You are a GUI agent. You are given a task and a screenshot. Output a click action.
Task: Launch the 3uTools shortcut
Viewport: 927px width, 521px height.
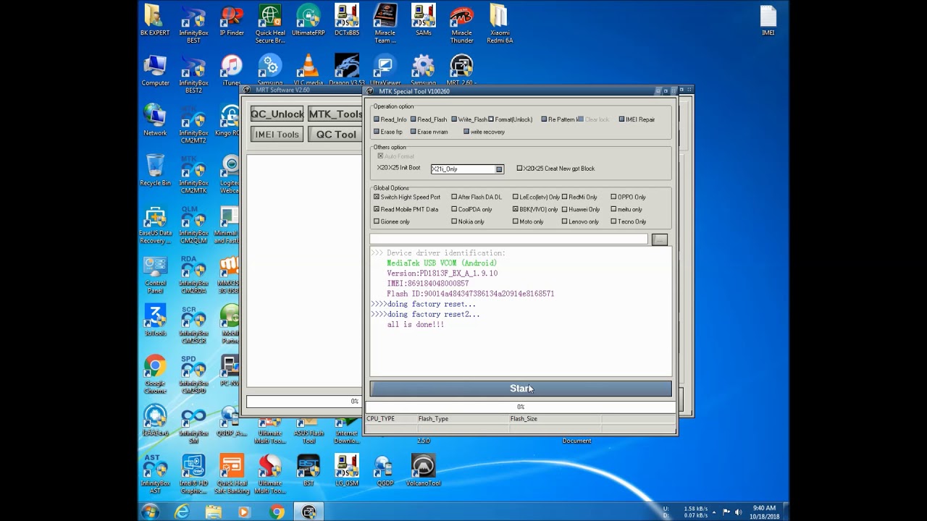coord(155,320)
